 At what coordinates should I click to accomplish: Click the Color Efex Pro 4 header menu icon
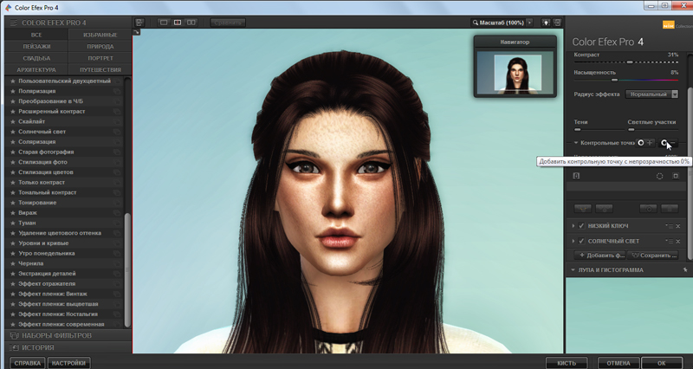coord(14,23)
